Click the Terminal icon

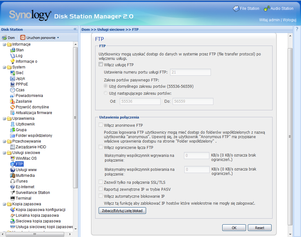(13, 198)
